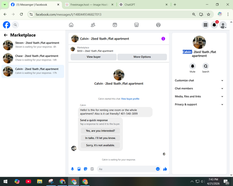Viewport: 233px width, 186px height.
Task: Click the browser reload icon
Action: tap(21, 14)
